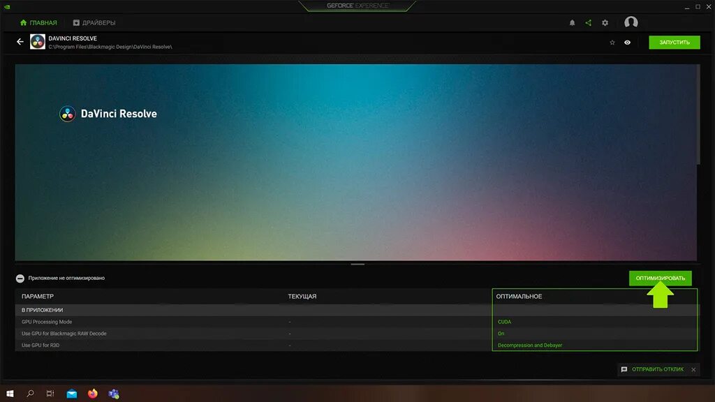Click the NVIDIA logo in the title bar
Screen dimensions: 715x402
[7, 6]
